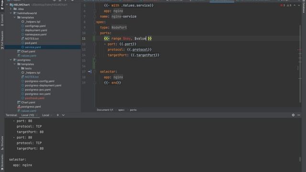Open postgress-deployment.yaml file
The image size is (306, 172).
pyautogui.click(x=43, y=86)
